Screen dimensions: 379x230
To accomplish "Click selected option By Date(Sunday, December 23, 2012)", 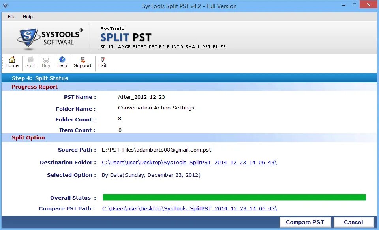I will (151, 175).
